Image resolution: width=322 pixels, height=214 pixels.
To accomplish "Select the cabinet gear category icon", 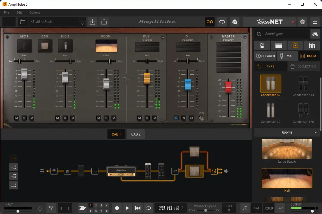I will 295,45.
